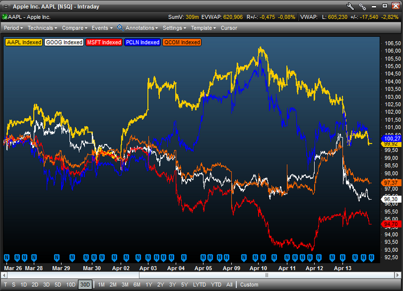403x291 pixels.
Task: Click the Custom range button
Action: (x=249, y=285)
